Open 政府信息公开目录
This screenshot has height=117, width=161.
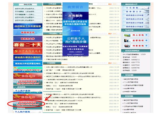(136, 19)
